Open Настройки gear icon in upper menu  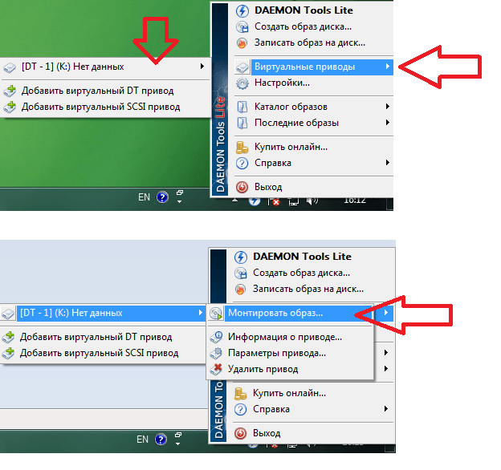pyautogui.click(x=242, y=83)
